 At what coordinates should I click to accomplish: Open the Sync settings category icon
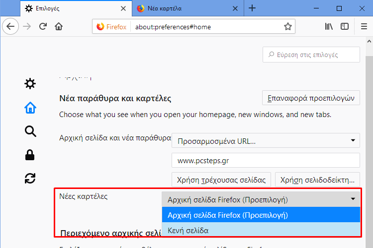(30, 179)
